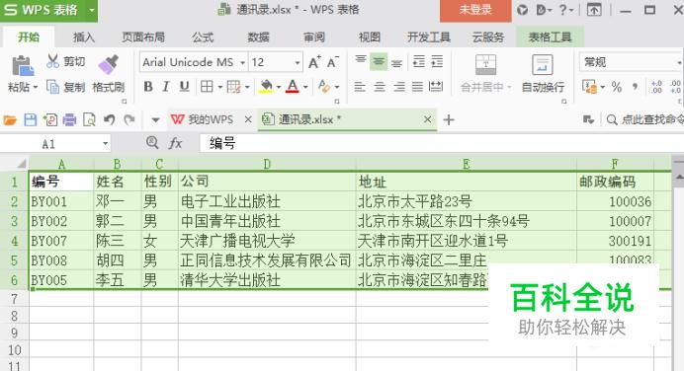
Task: Click the increase decimal places icon
Action: tap(656, 87)
